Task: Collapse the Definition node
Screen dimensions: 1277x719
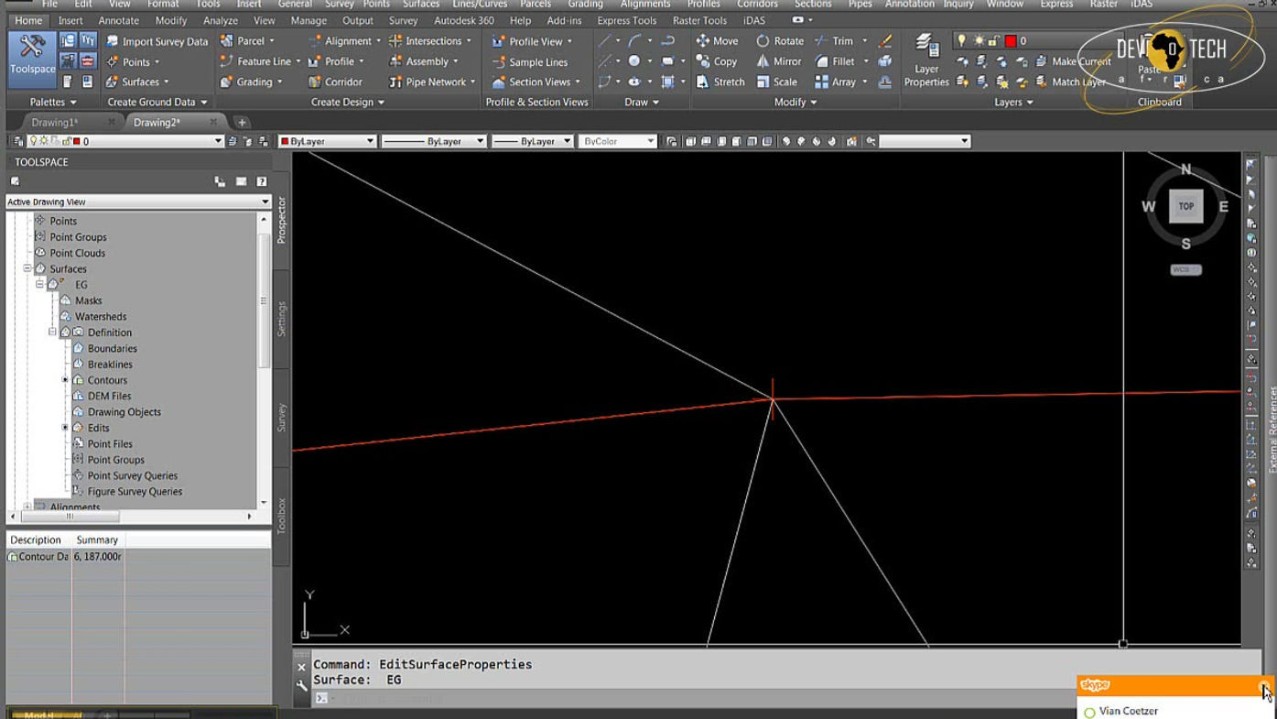Action: click(x=53, y=332)
